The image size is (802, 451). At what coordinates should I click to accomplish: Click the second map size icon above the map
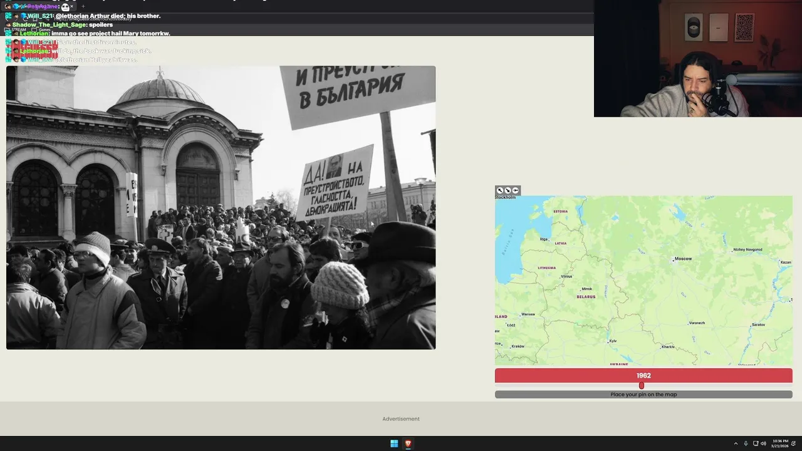click(508, 190)
